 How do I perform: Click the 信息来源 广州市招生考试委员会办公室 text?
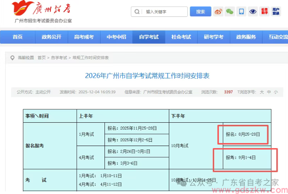point(158,92)
